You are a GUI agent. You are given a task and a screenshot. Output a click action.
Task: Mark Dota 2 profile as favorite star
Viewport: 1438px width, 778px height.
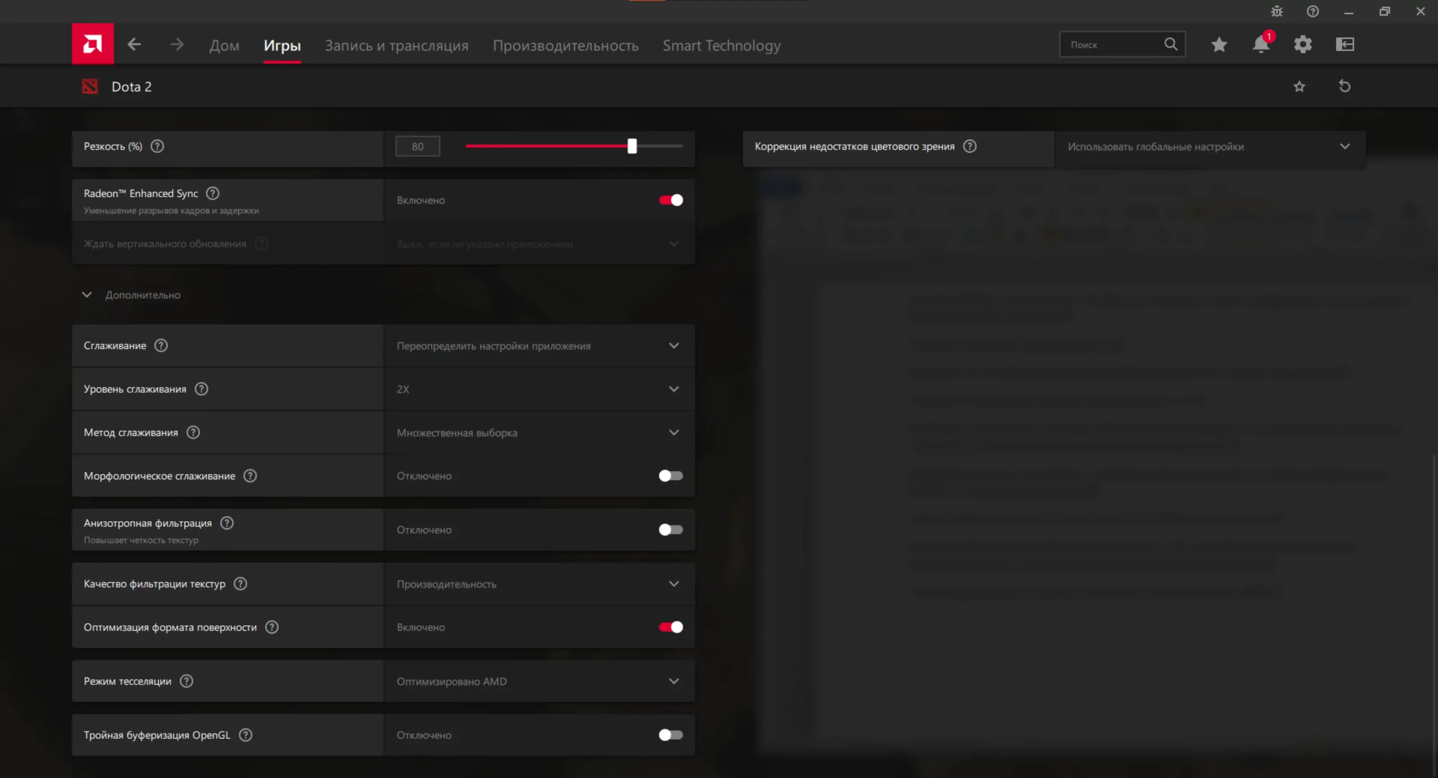tap(1299, 87)
